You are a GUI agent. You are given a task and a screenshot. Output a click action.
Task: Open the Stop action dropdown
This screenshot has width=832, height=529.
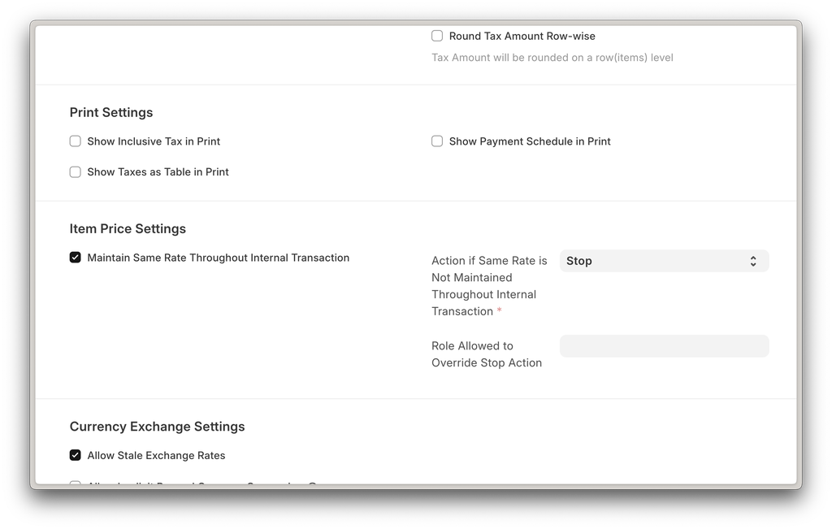pos(664,261)
